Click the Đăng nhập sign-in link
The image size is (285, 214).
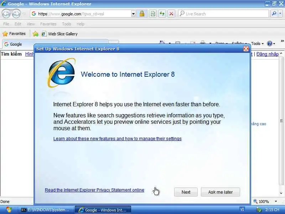tap(268, 54)
